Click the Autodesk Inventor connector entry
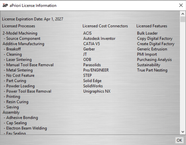 99,38
